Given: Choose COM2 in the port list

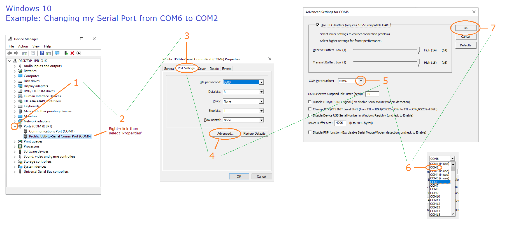Looking at the screenshot, I should (x=434, y=167).
